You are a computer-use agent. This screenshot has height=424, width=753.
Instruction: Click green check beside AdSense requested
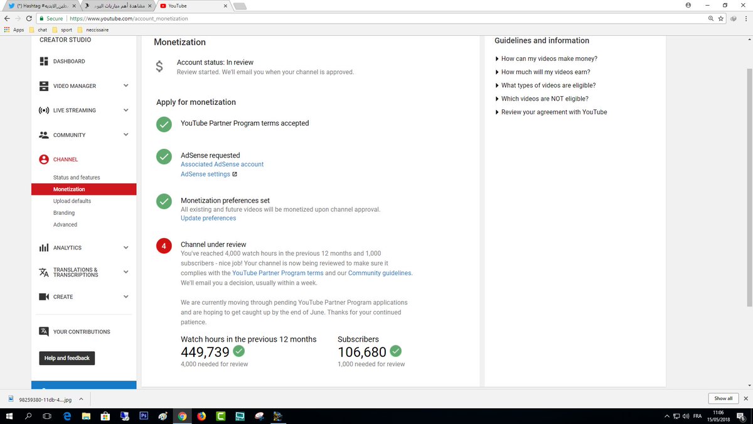(164, 156)
